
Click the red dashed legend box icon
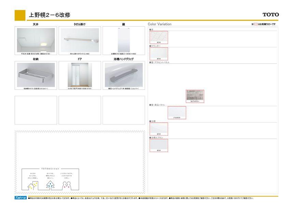tap(256, 24)
